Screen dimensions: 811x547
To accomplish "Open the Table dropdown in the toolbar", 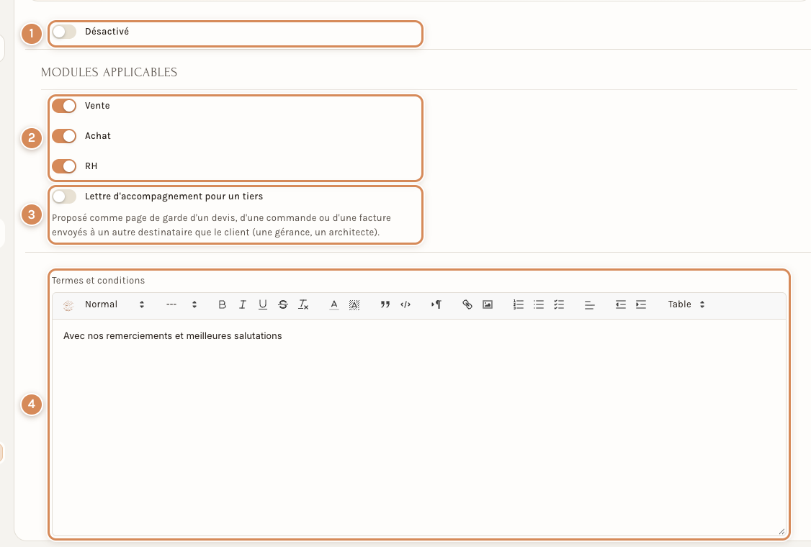I will pyautogui.click(x=686, y=304).
